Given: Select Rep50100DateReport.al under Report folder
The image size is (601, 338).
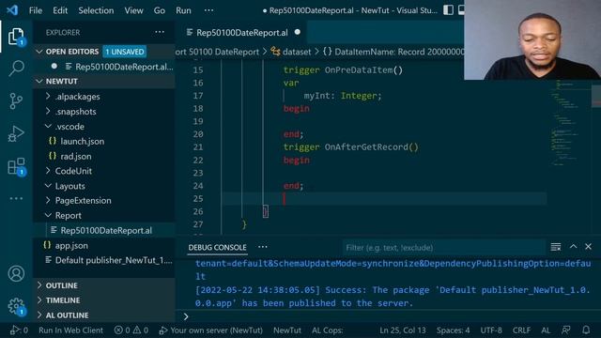Looking at the screenshot, I should [104, 230].
